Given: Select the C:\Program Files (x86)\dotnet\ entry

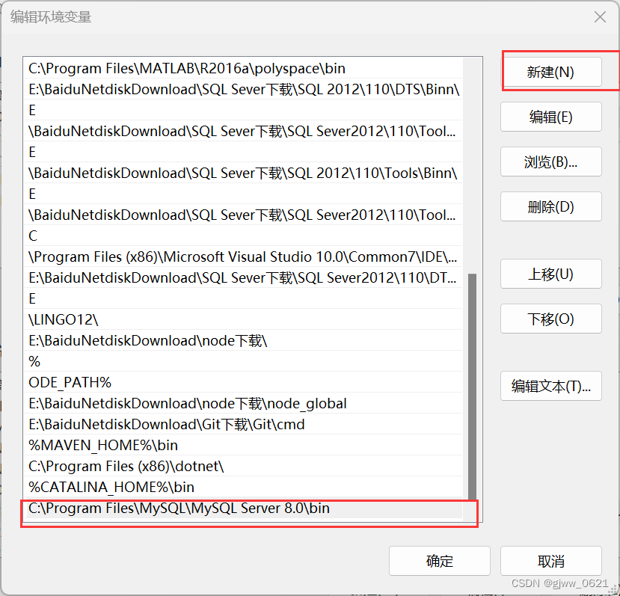Looking at the screenshot, I should 243,467.
